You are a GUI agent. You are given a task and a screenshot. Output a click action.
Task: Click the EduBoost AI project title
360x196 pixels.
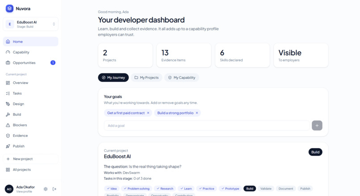117,157
